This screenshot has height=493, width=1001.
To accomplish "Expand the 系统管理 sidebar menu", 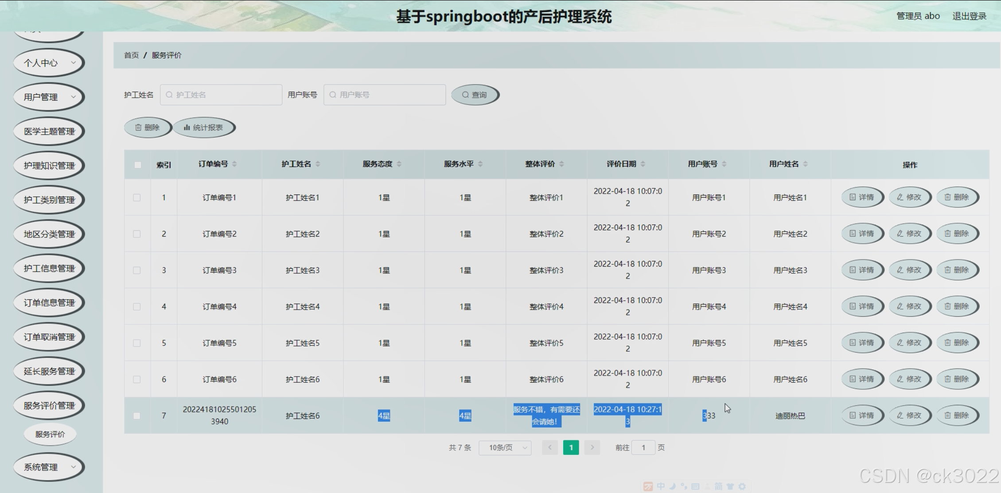I will click(49, 467).
